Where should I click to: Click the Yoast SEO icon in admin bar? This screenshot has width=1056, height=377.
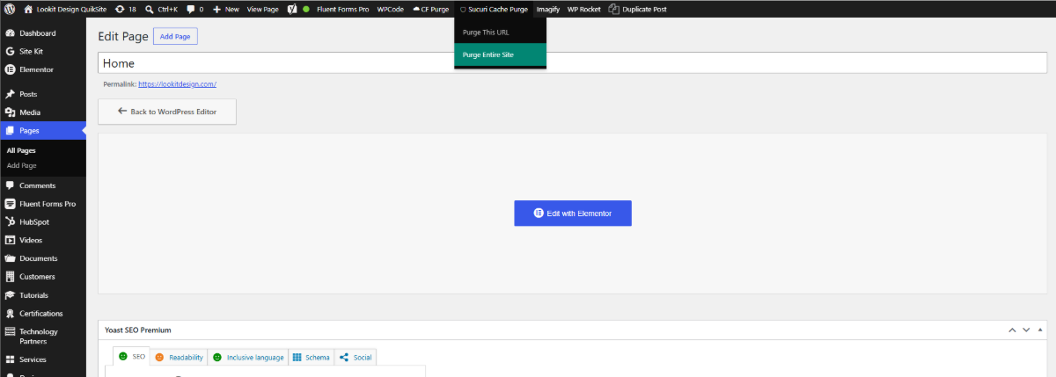pos(291,9)
